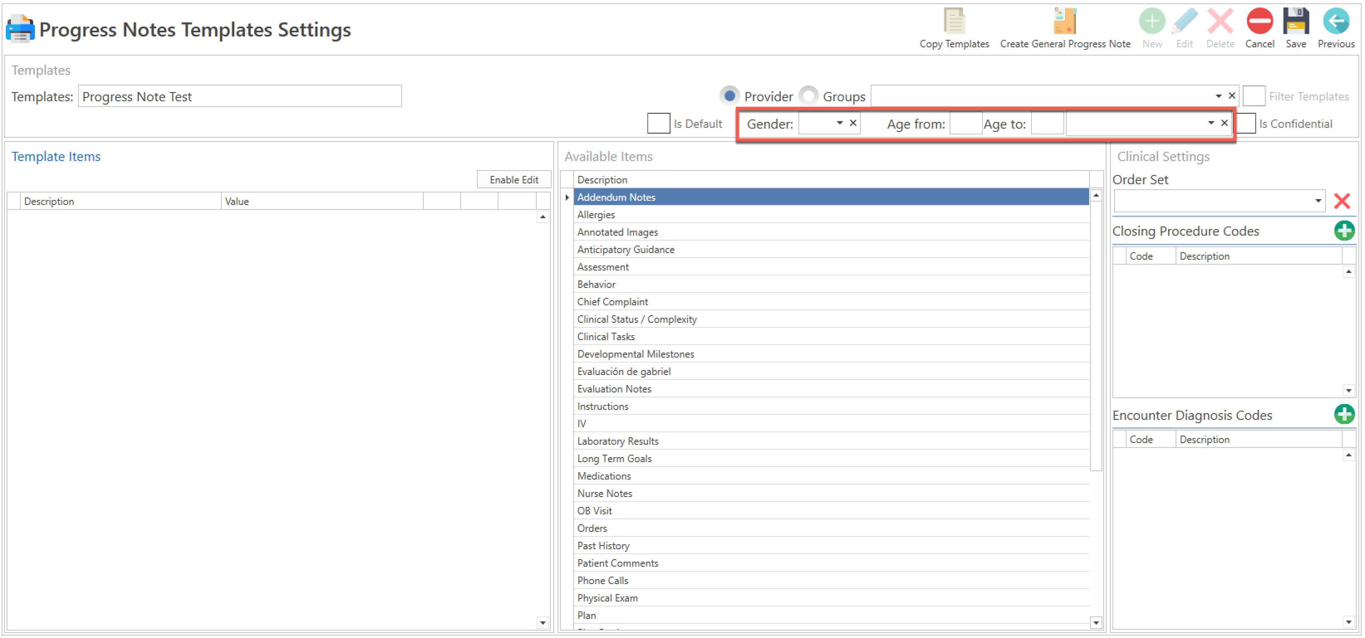Select the Groups radio button
The width and height of the screenshot is (1365, 638).
(809, 96)
